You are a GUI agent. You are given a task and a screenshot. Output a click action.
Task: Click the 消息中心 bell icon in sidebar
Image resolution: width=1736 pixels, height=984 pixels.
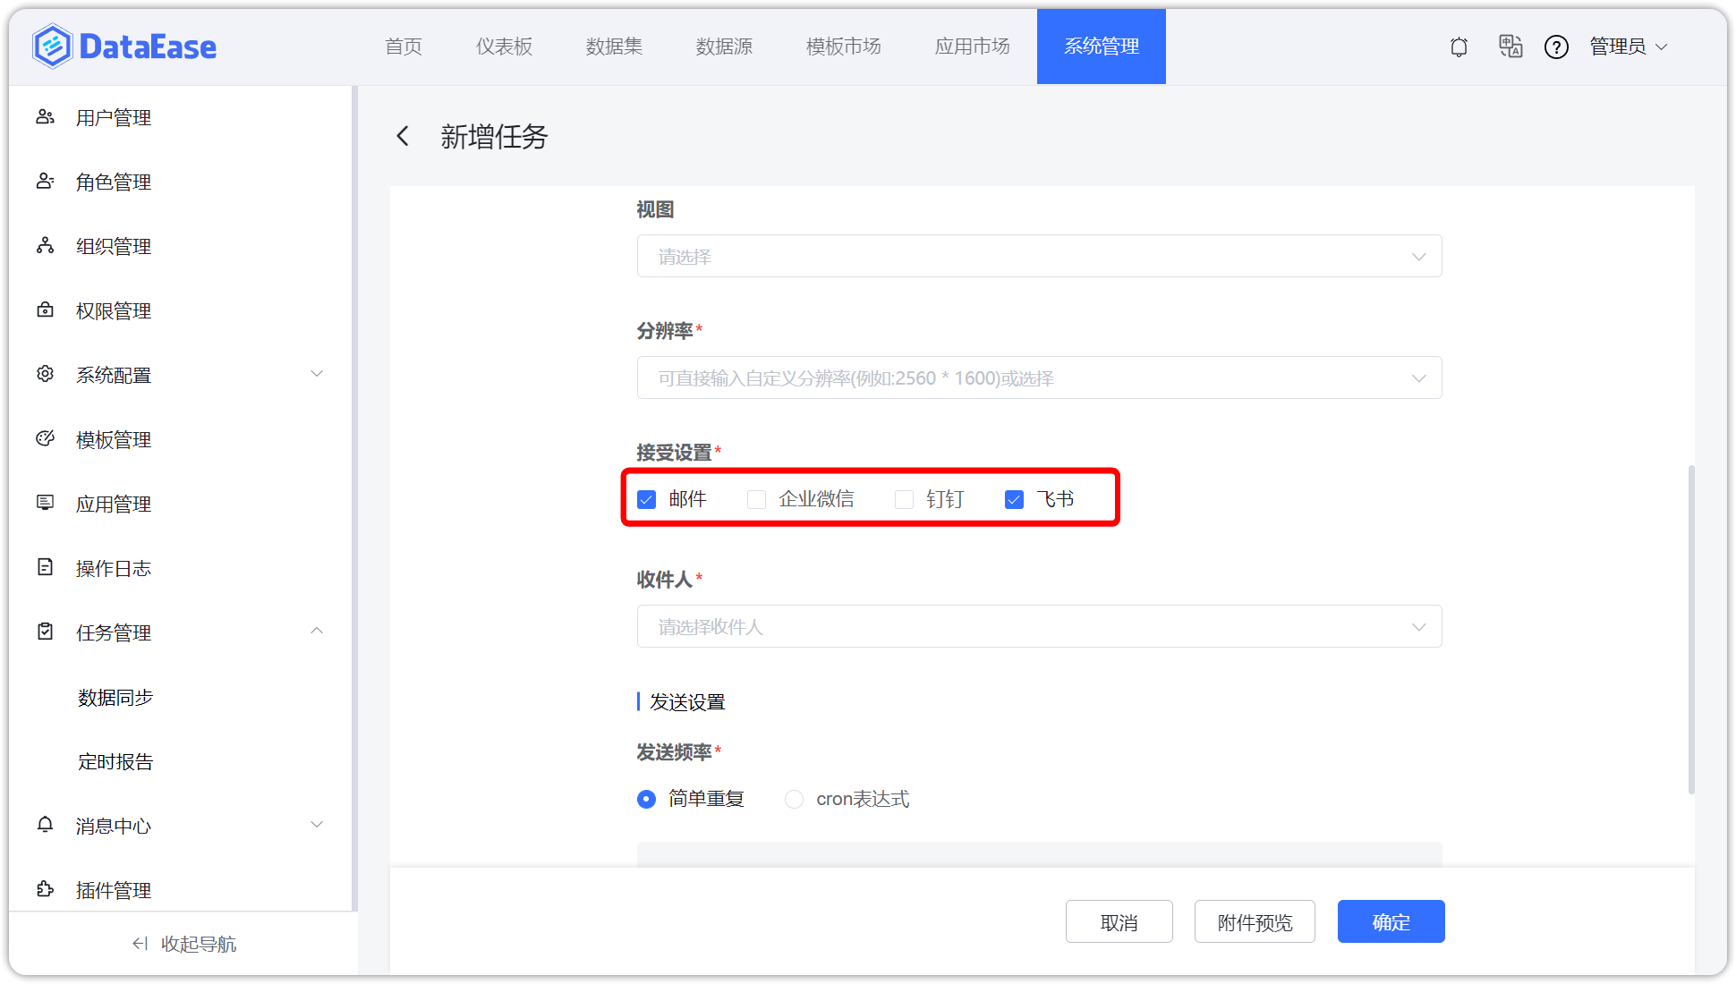45,825
